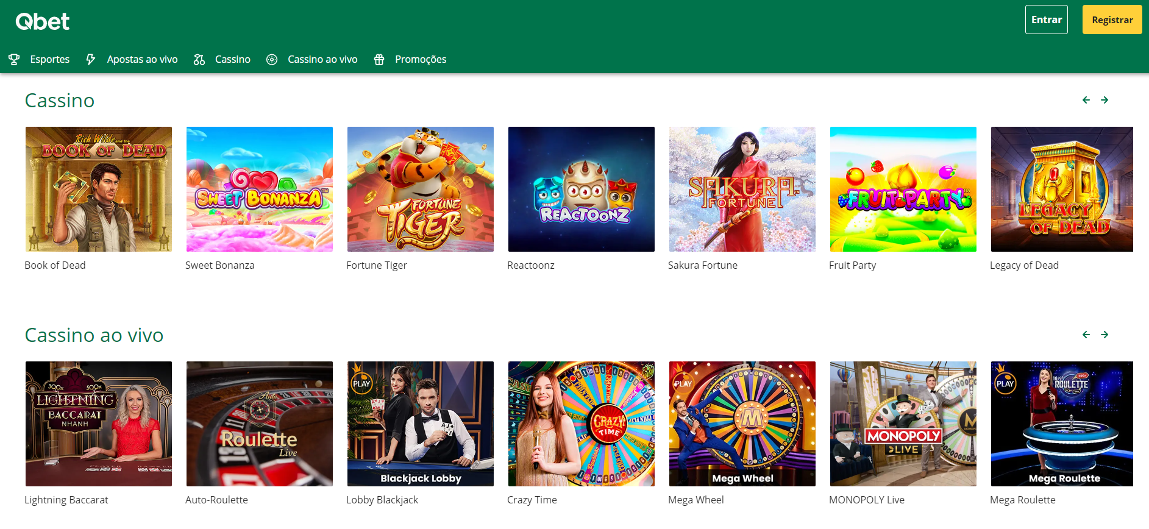Click the Mega Wheel title text

696,500
